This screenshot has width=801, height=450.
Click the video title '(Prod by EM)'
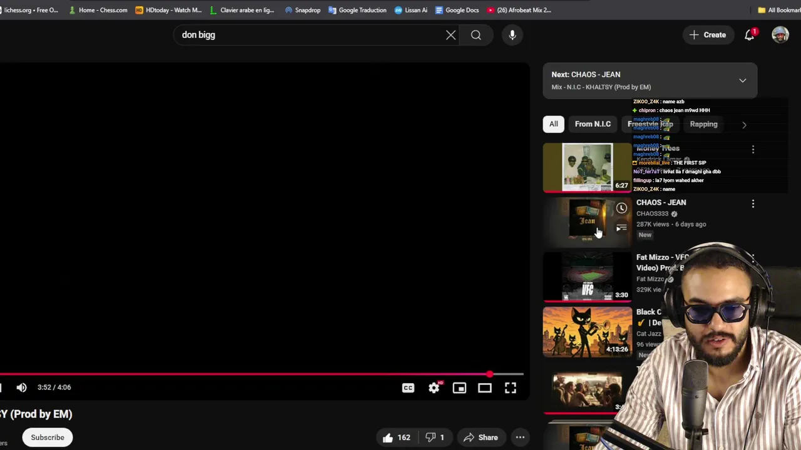[x=41, y=414]
